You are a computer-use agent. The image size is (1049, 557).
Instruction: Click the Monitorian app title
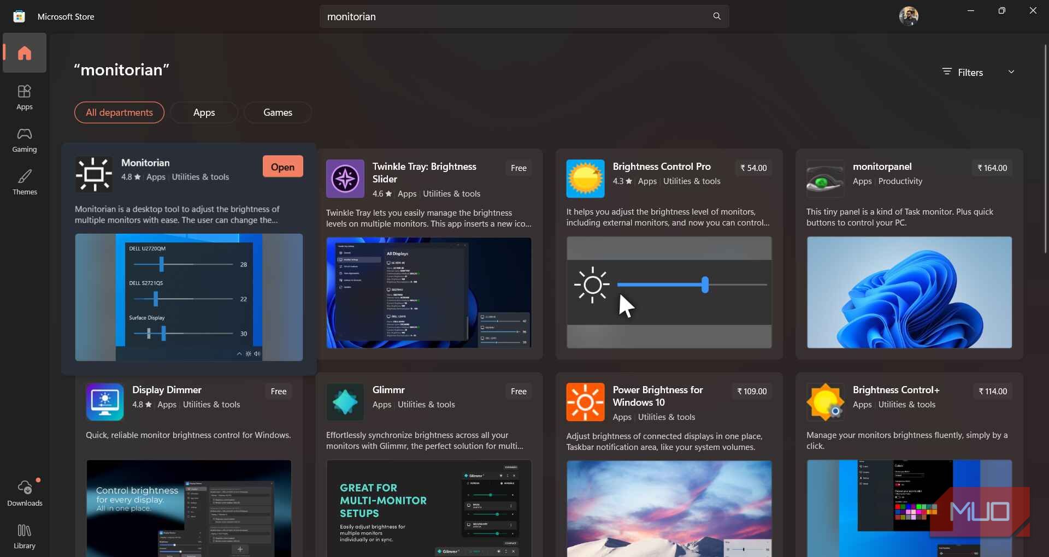[145, 163]
